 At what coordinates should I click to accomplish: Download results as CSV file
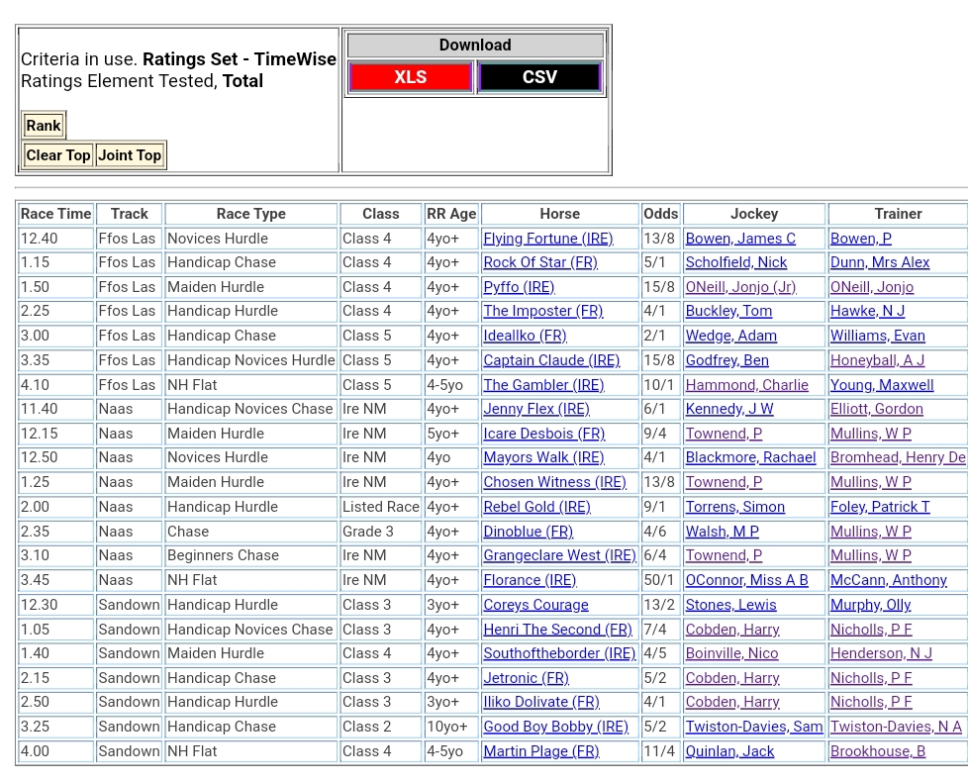539,77
